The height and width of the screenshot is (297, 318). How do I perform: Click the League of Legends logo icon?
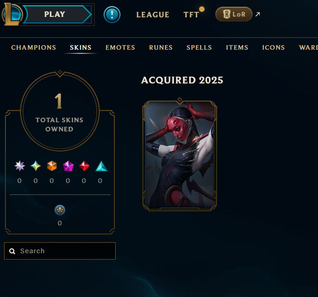pyautogui.click(x=12, y=14)
